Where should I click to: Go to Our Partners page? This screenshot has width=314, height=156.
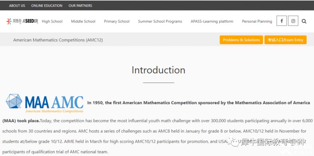coord(80,5)
